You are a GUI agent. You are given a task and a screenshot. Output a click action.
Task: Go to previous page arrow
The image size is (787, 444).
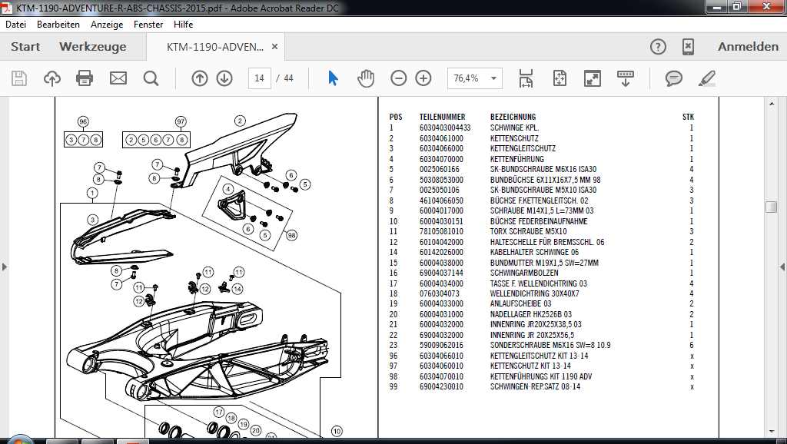(200, 78)
